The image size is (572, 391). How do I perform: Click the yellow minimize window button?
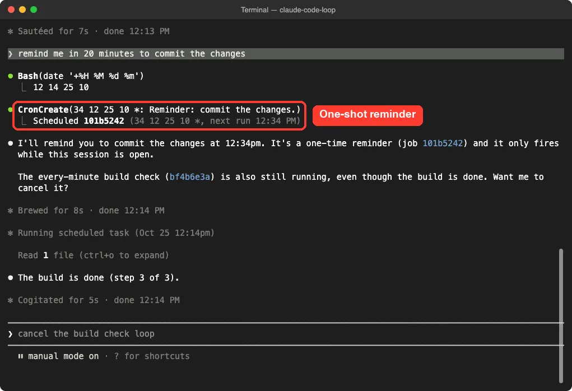22,10
